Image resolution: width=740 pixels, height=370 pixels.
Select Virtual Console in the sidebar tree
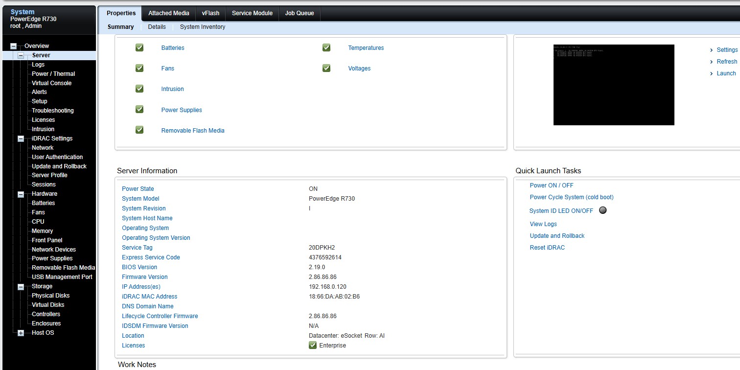point(51,83)
